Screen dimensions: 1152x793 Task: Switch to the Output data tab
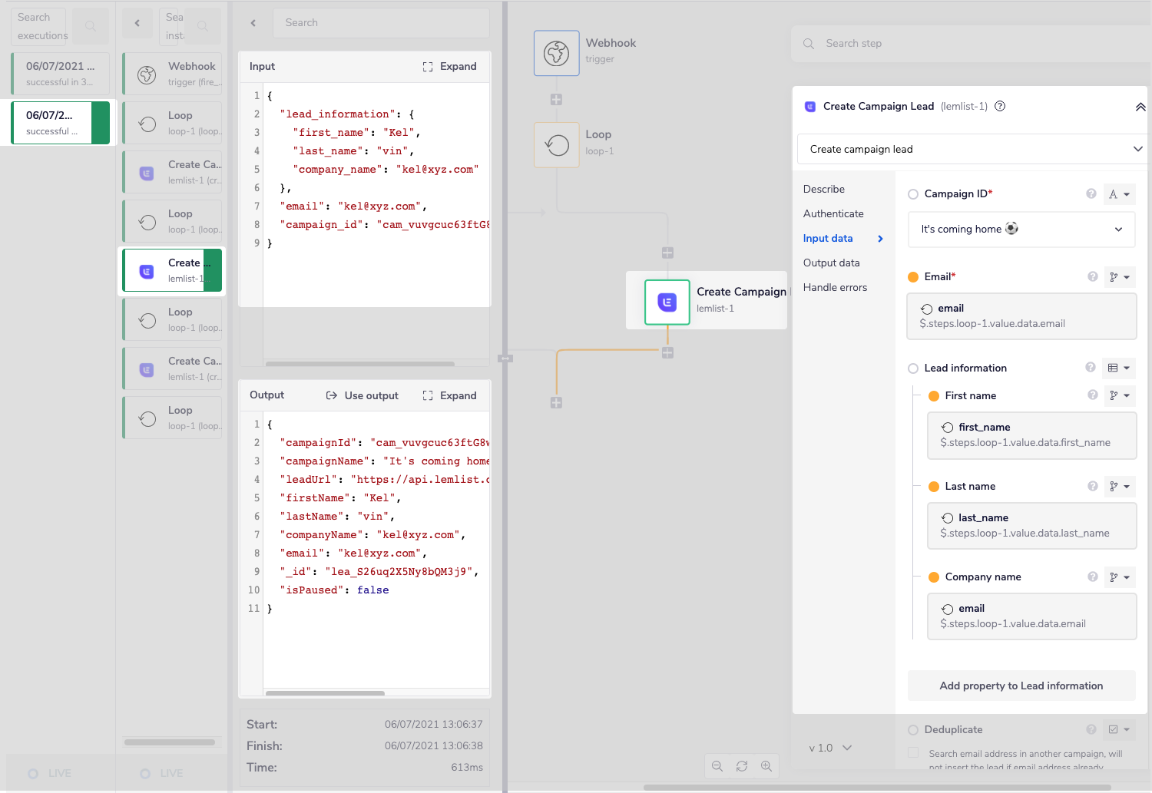[831, 263]
